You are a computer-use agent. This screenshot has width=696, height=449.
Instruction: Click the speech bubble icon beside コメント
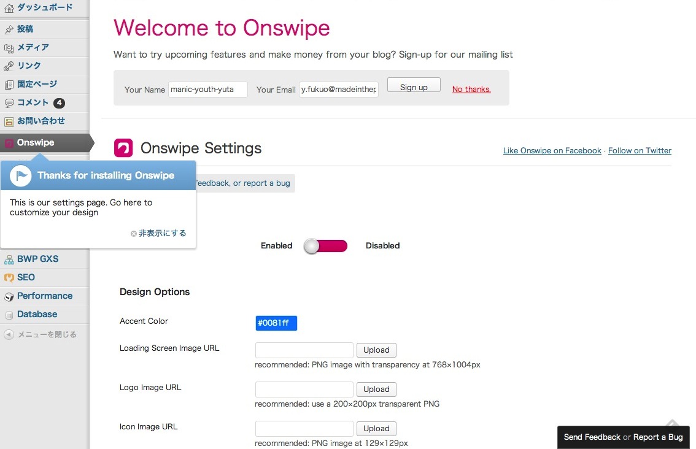point(9,103)
